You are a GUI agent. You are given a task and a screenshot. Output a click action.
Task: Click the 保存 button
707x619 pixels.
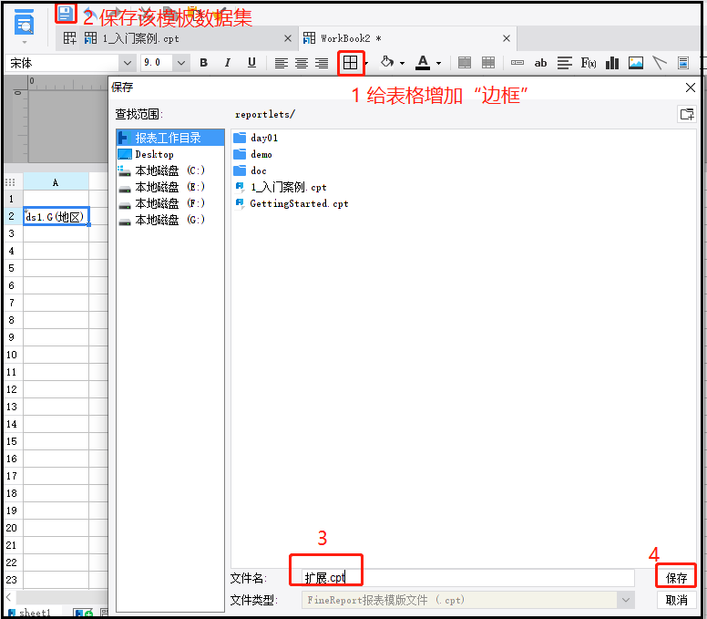pos(676,578)
